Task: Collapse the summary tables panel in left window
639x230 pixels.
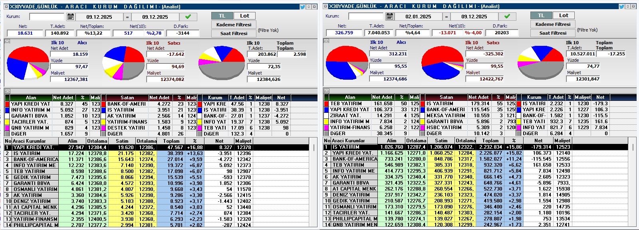Action: (x=7, y=91)
